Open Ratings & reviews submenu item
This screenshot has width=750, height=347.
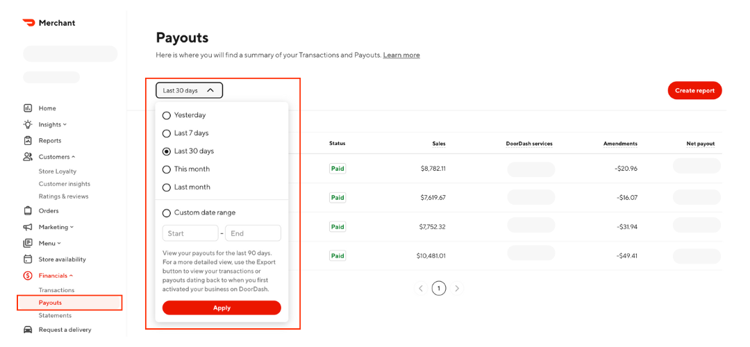click(x=64, y=196)
